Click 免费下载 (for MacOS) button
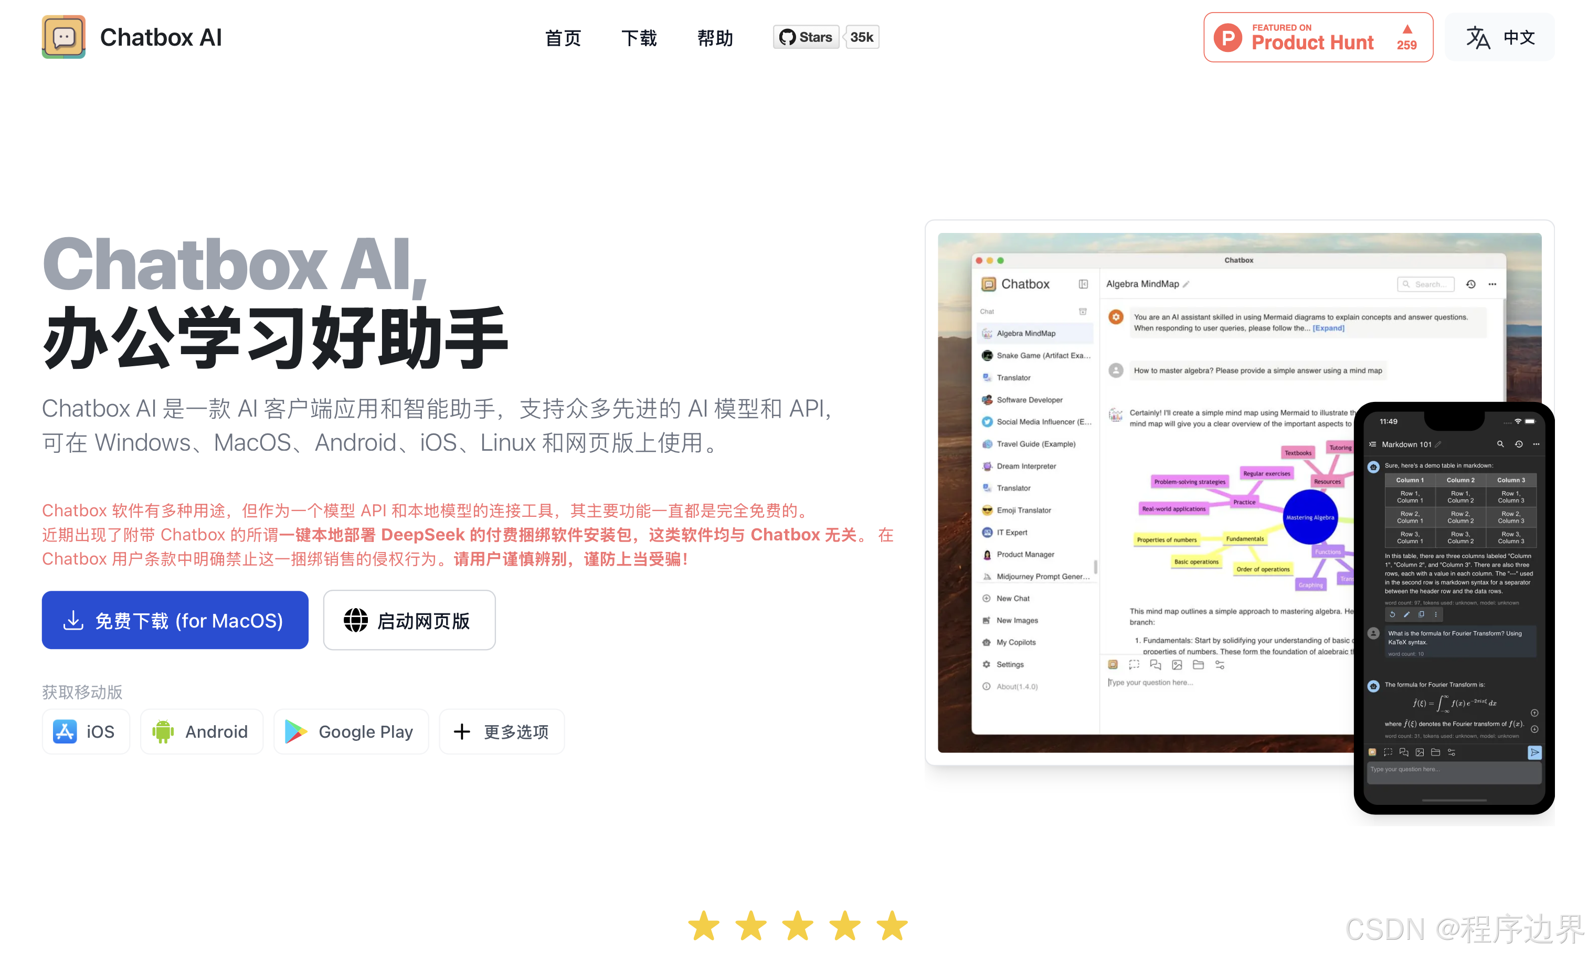The height and width of the screenshot is (956, 1588). click(x=175, y=620)
